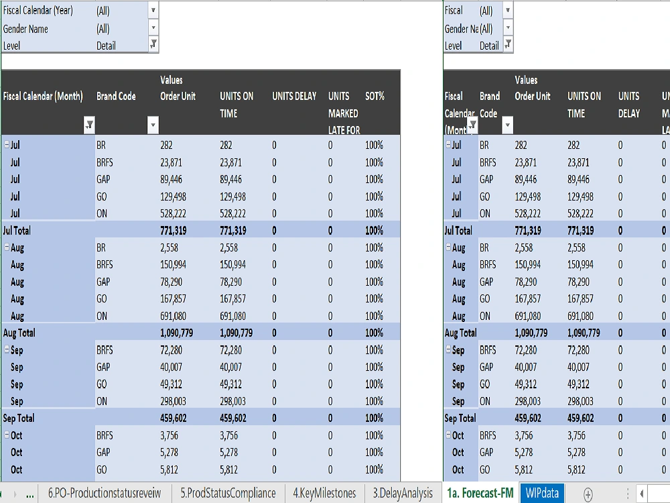Switch to 3.DelayAnalysis sheet tab
This screenshot has width=670, height=503.
tap(403, 493)
